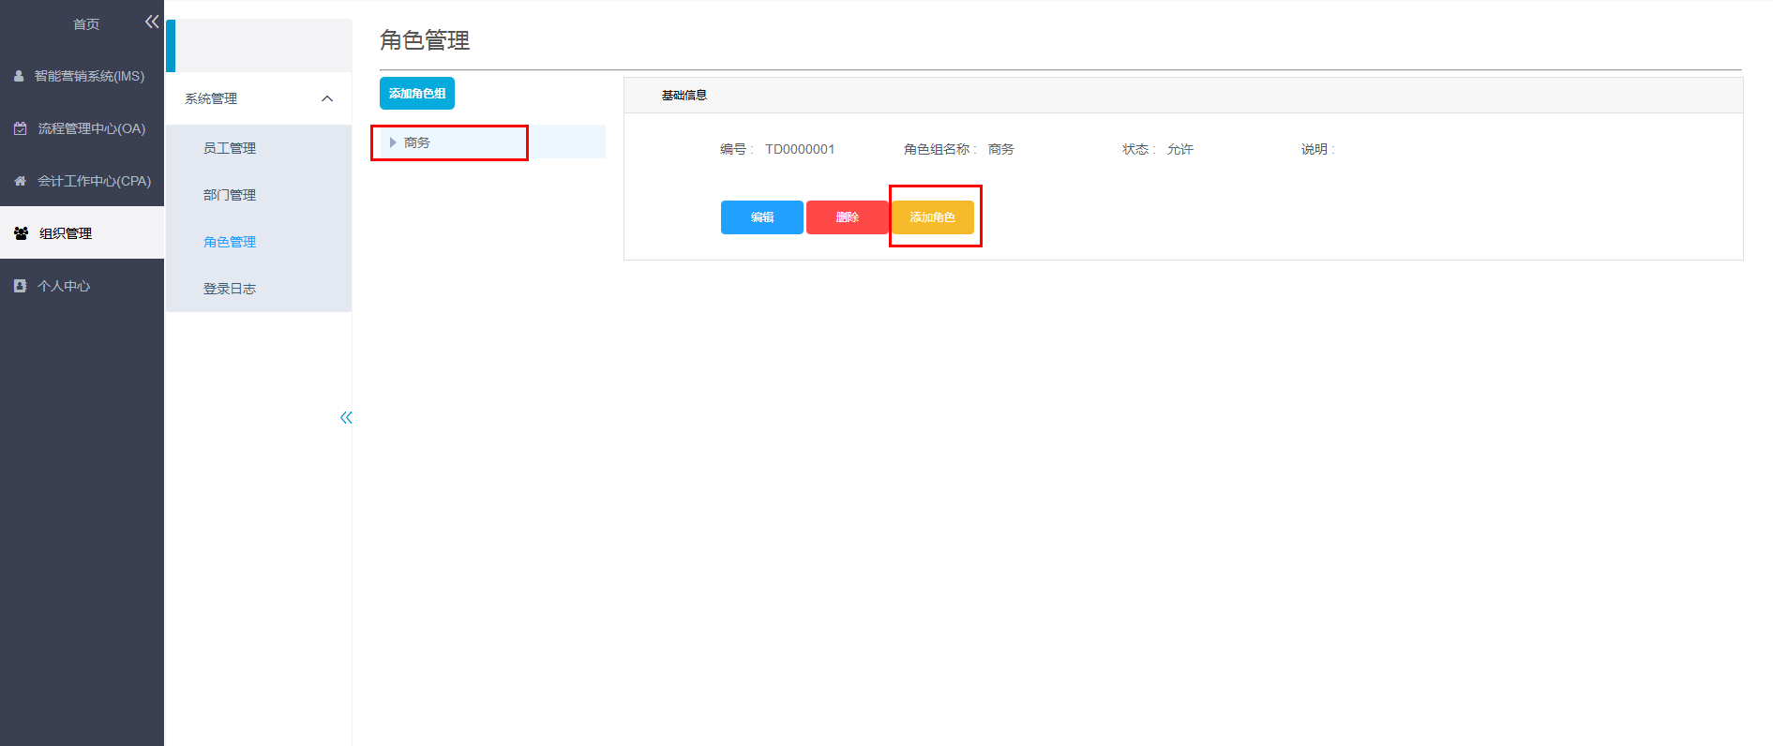Click the 基础信息 panel header

pos(1183,96)
